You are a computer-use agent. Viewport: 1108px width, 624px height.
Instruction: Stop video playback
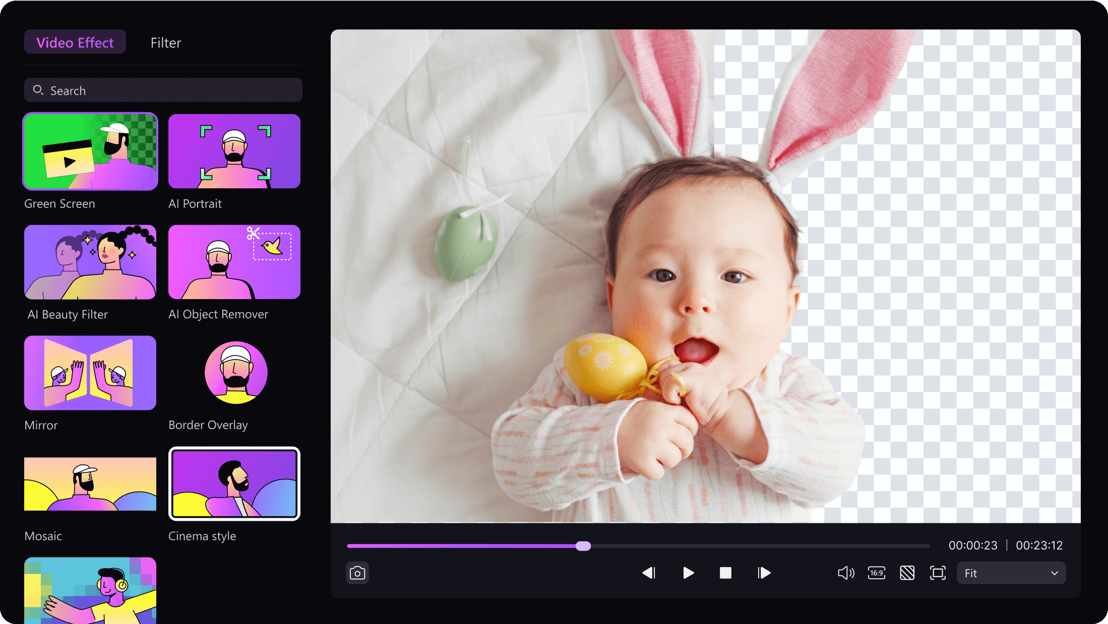[x=725, y=573]
